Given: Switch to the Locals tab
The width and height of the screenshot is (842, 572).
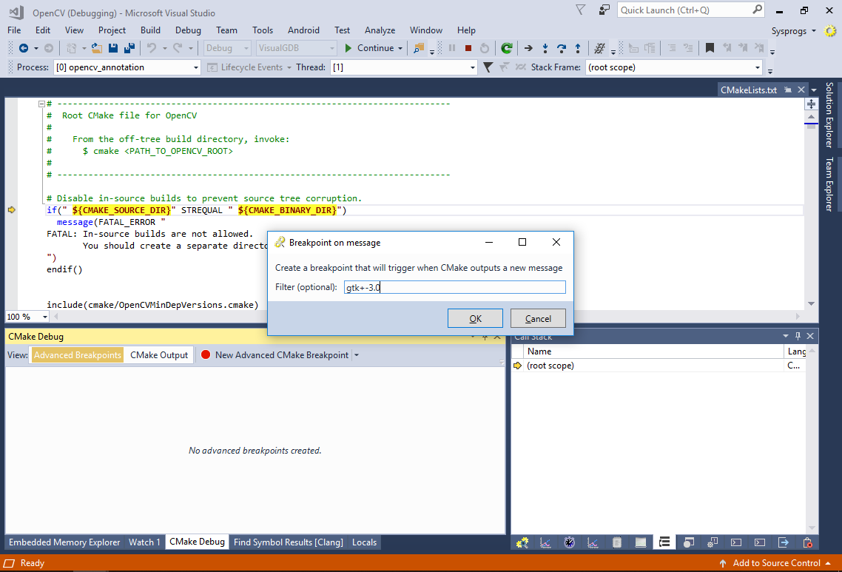Looking at the screenshot, I should click(364, 542).
